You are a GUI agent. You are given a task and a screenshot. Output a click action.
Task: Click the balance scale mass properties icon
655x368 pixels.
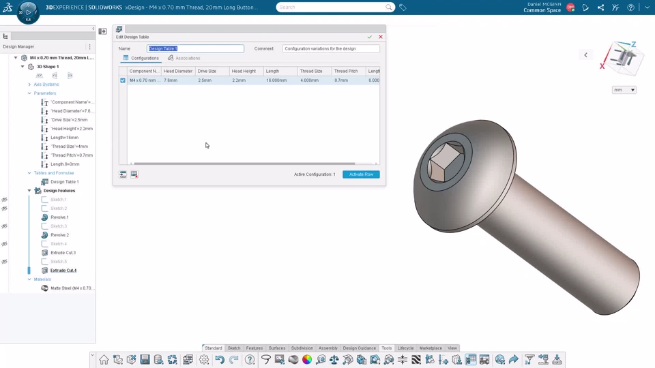[x=334, y=360]
